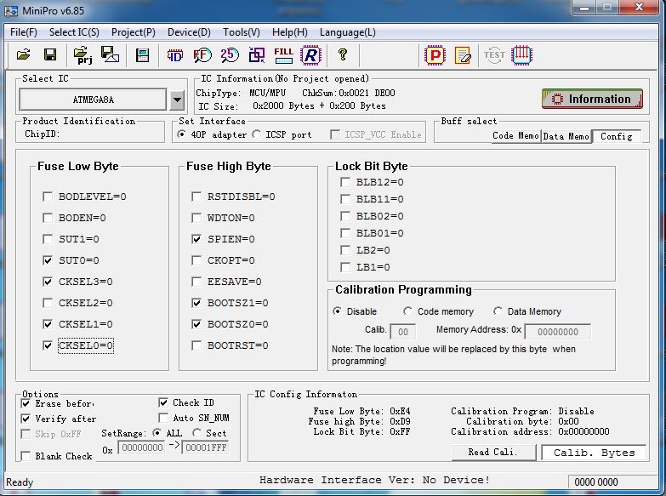Click the SetRange start address field
Screen dimensions: 666x496
pos(141,448)
